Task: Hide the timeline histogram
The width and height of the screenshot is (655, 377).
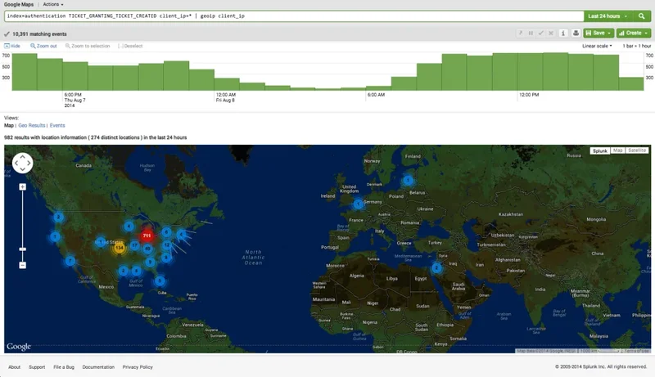Action: (12, 46)
